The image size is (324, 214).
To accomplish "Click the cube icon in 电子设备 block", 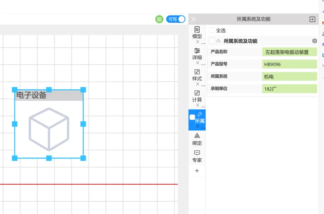I will tap(49, 129).
